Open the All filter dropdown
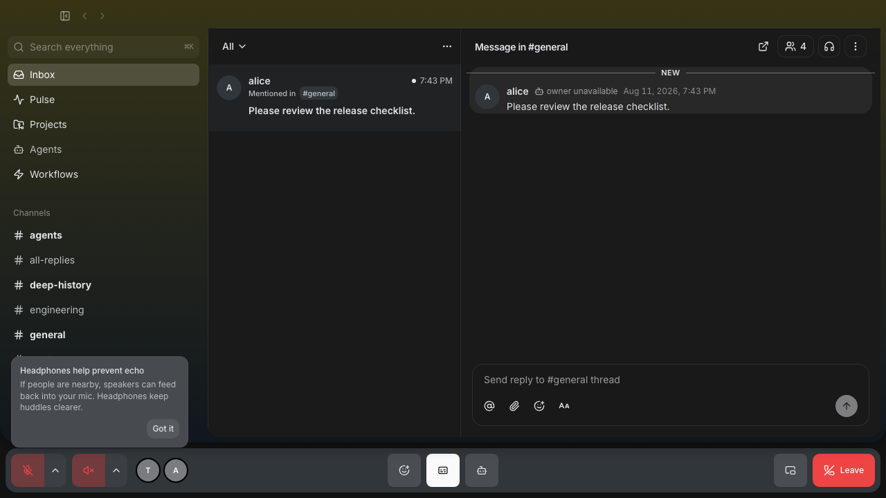The image size is (886, 498). tap(234, 46)
